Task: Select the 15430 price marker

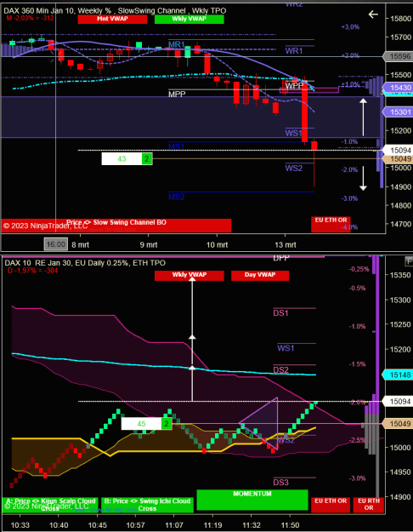Action: point(398,88)
